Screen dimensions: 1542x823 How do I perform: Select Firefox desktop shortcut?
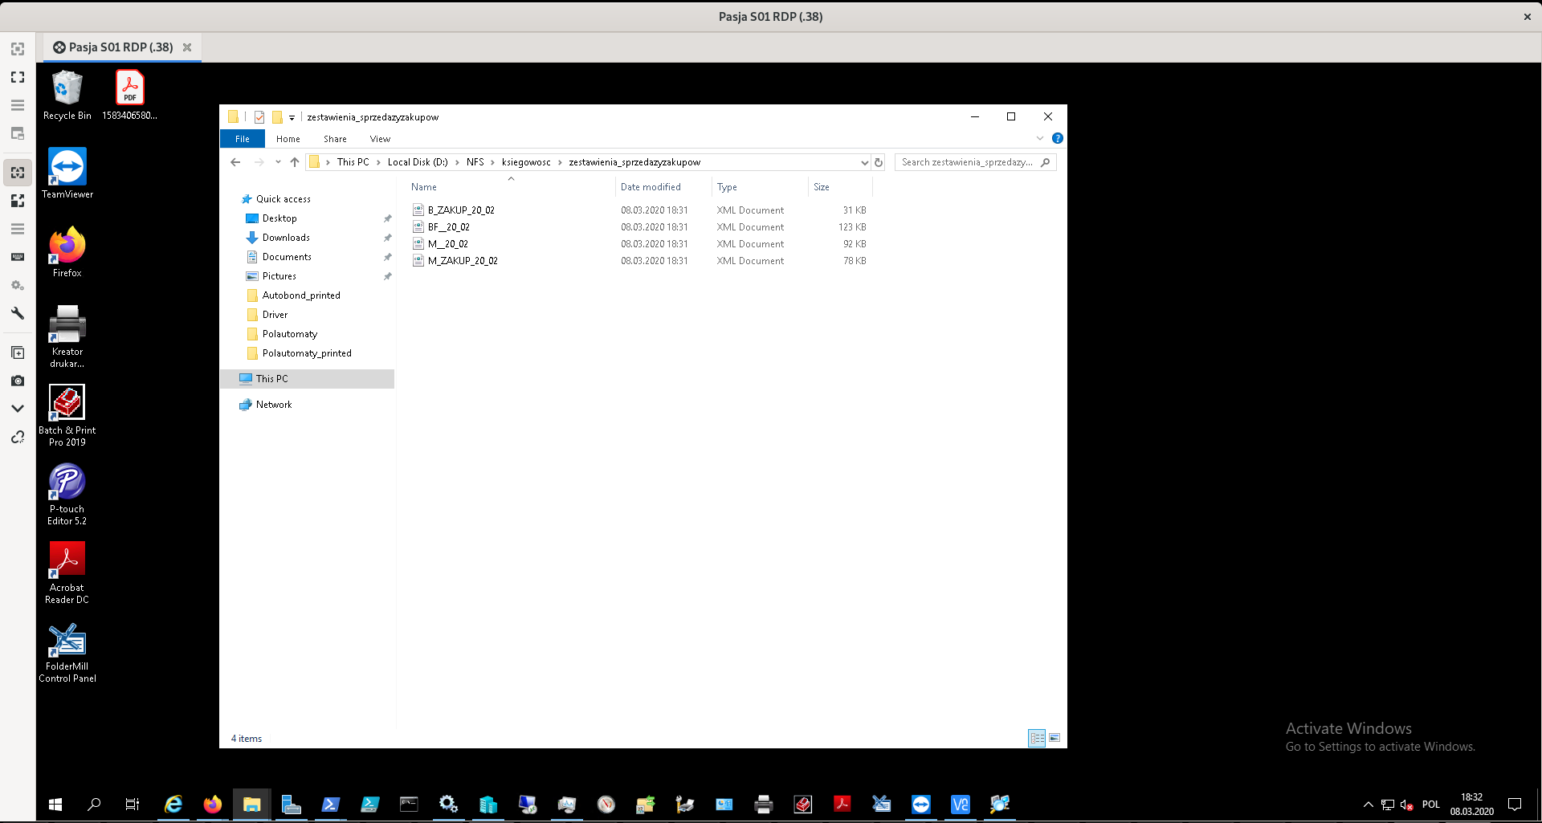[67, 252]
